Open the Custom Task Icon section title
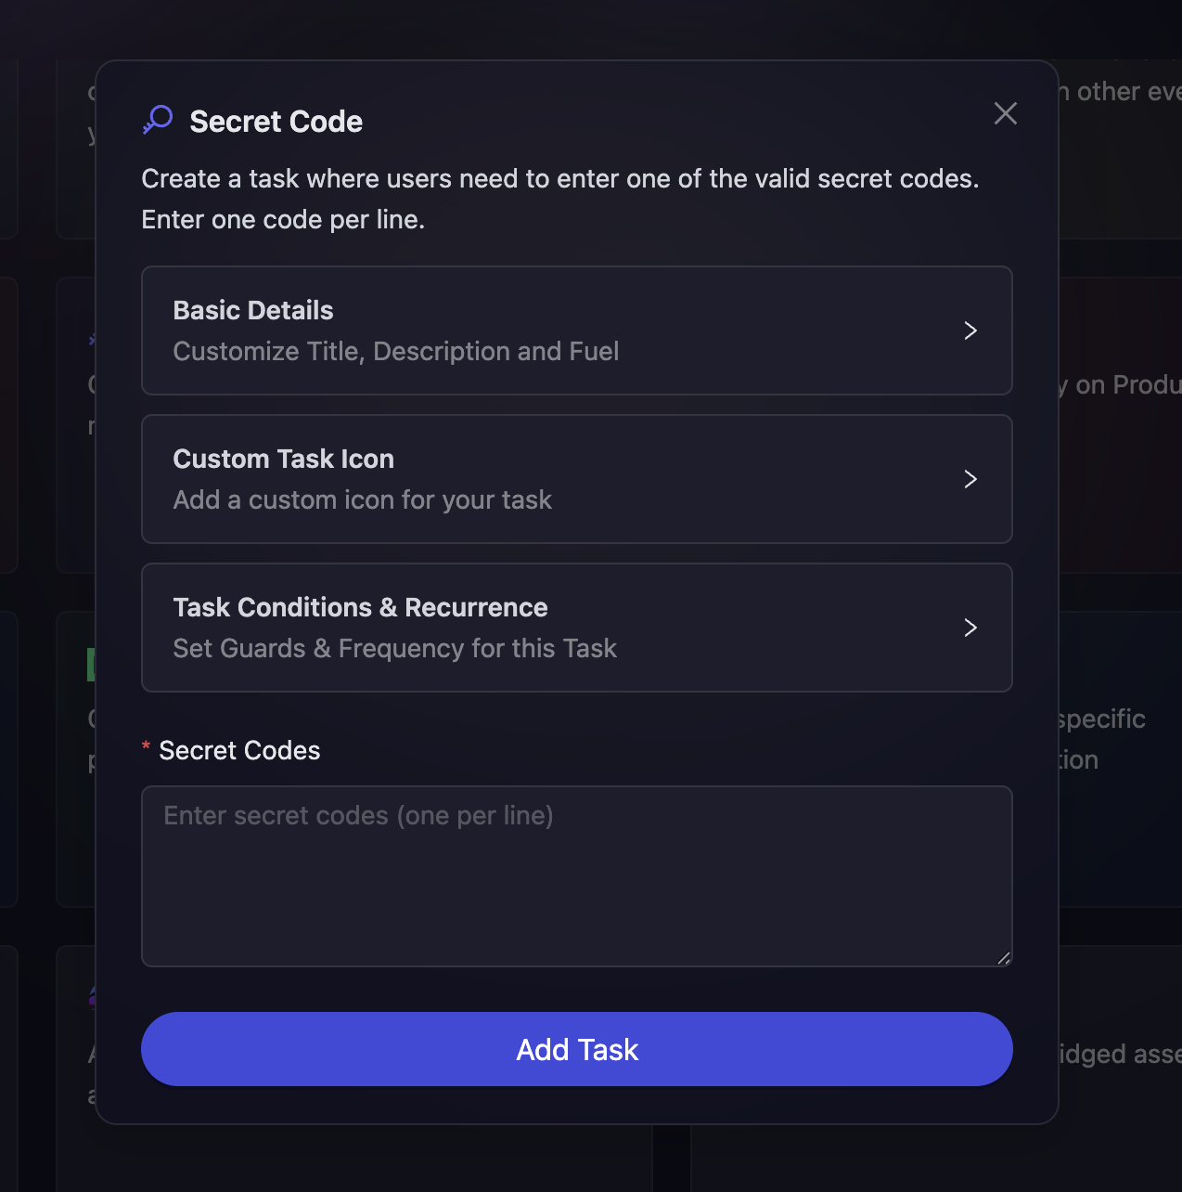This screenshot has width=1182, height=1192. pos(283,459)
